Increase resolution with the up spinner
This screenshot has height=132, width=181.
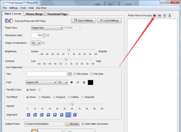(x=43, y=34)
